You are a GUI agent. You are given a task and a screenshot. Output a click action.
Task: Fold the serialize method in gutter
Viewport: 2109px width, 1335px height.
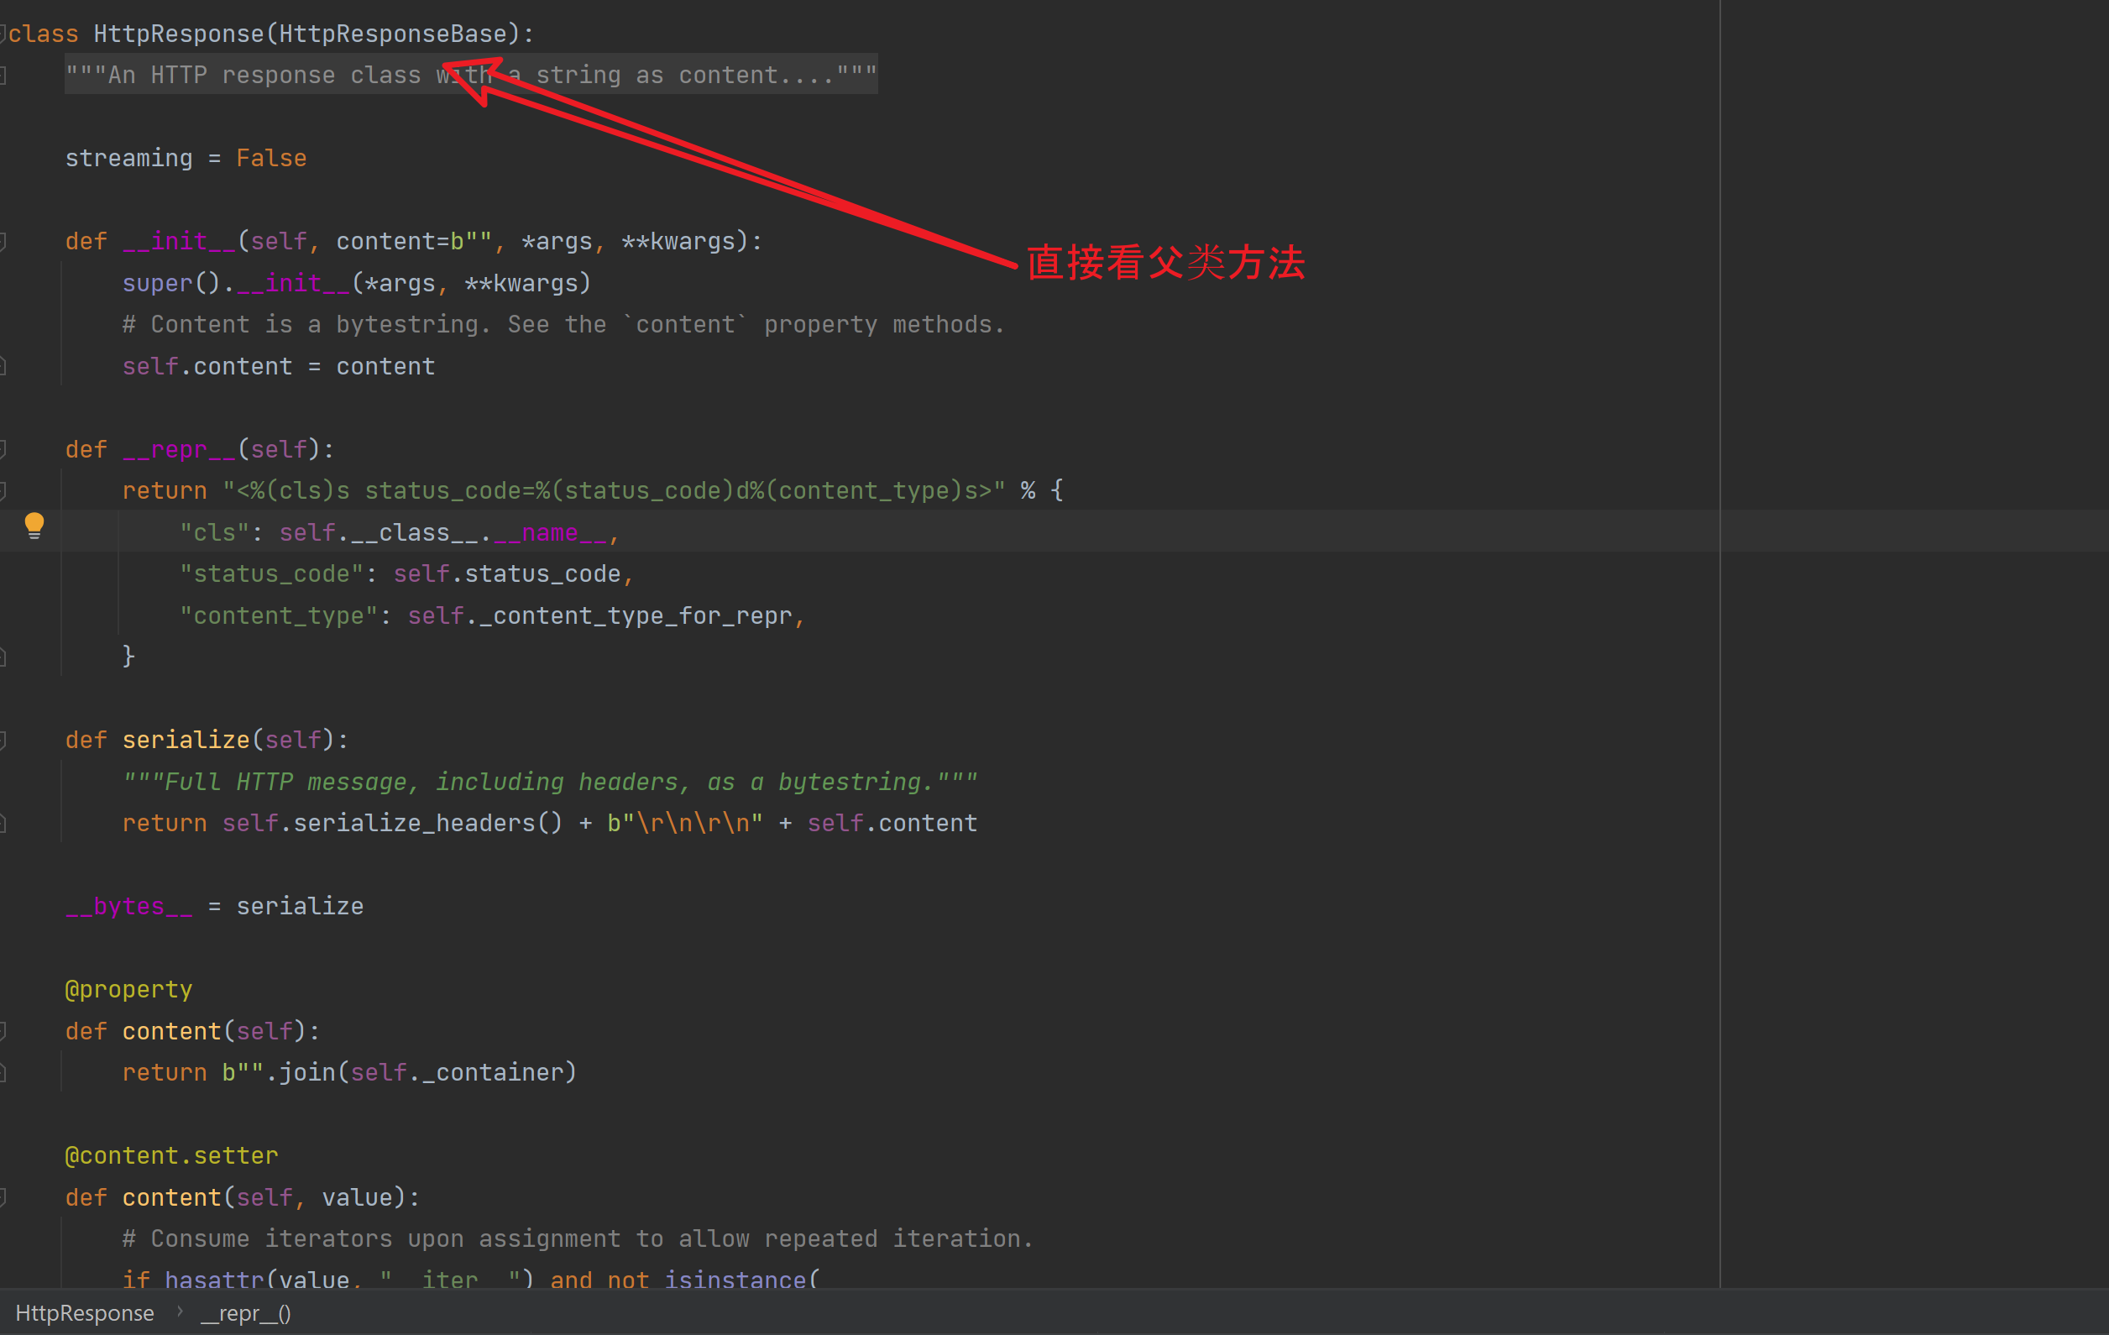point(3,741)
